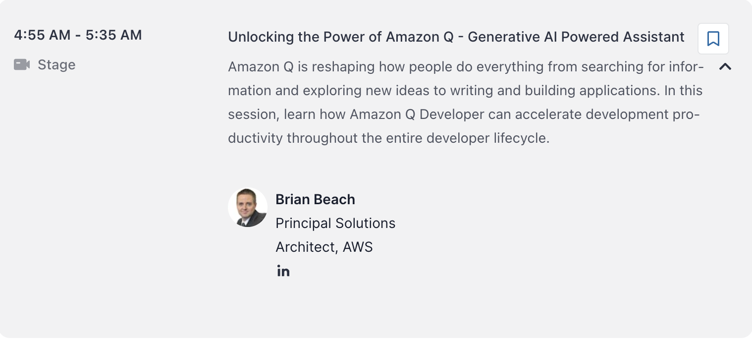Click the last description line about developer lifecycle
Viewport: 752px width, 340px height.
coord(389,138)
